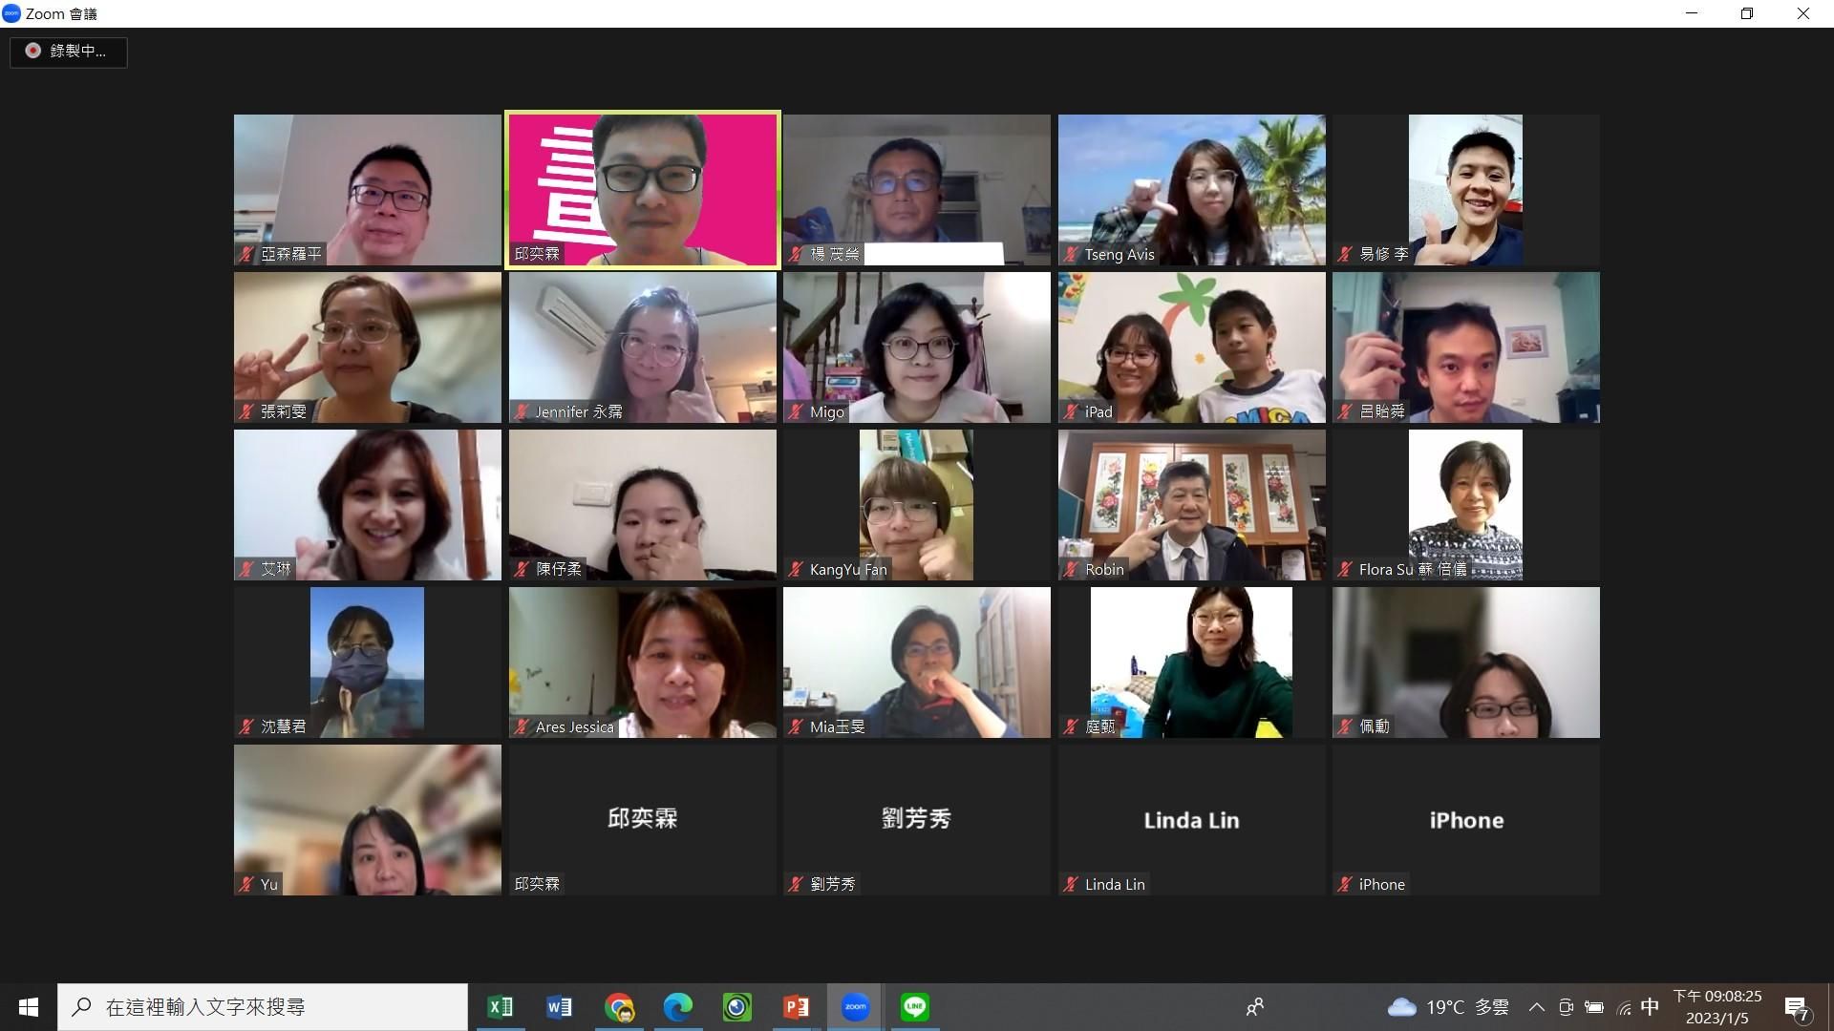Open Microsoft Edge from the taskbar
The height and width of the screenshot is (1031, 1834).
678,1007
